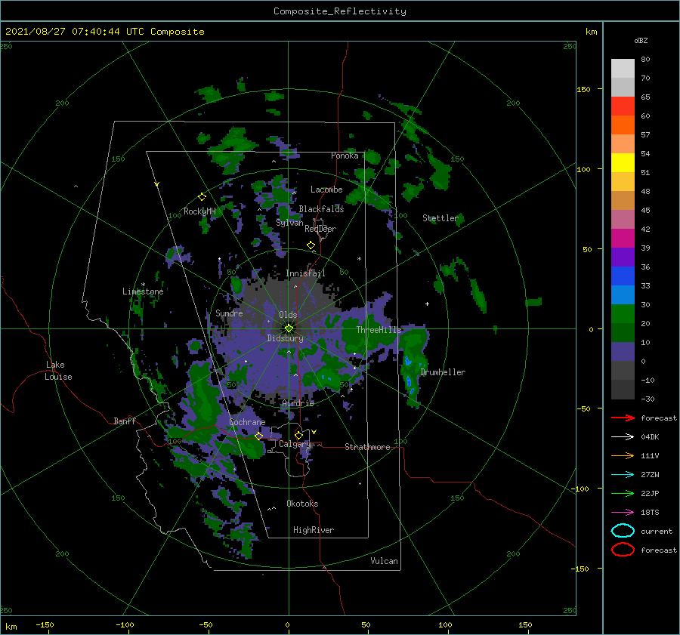Click the light grey swatch below 80 dBZ
The image size is (680, 635).
[x=623, y=69]
